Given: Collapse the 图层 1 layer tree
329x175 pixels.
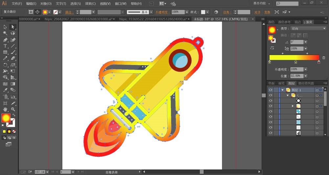Looking at the screenshot, I should click(x=283, y=90).
